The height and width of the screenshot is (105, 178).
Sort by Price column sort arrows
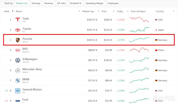click(113, 11)
